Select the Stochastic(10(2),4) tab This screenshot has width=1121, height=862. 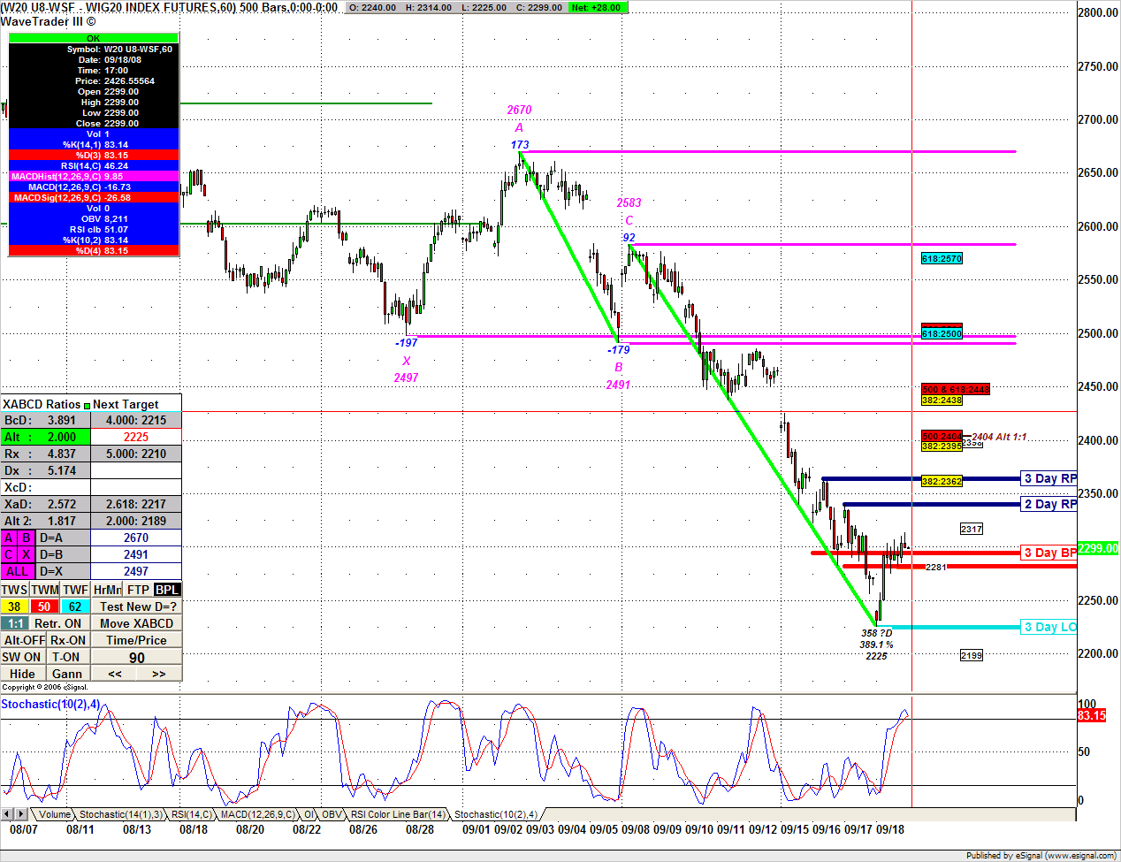click(x=496, y=814)
